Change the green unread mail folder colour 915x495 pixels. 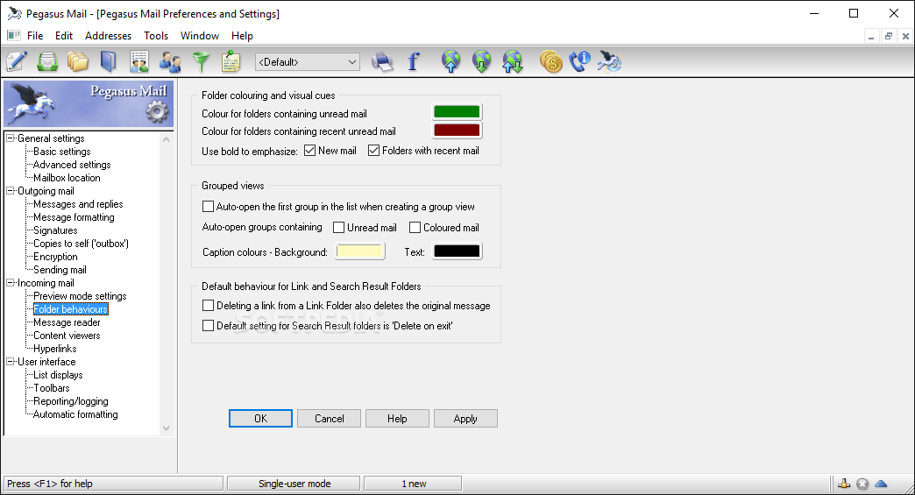[x=457, y=112]
